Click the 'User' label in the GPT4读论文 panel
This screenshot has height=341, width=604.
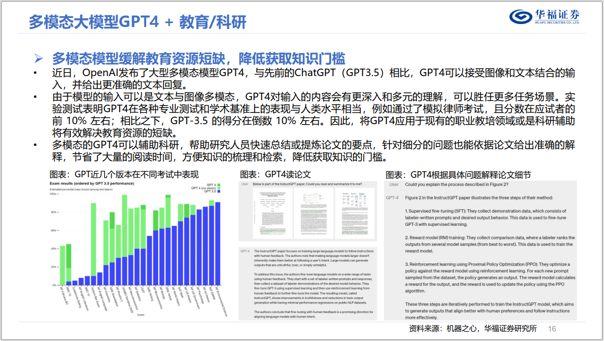pos(245,184)
